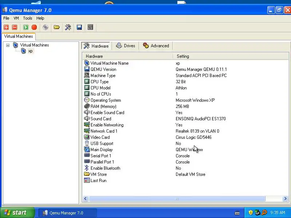Click the Parallel Port 1 connector icon
The image size is (291, 218).
pos(87,161)
